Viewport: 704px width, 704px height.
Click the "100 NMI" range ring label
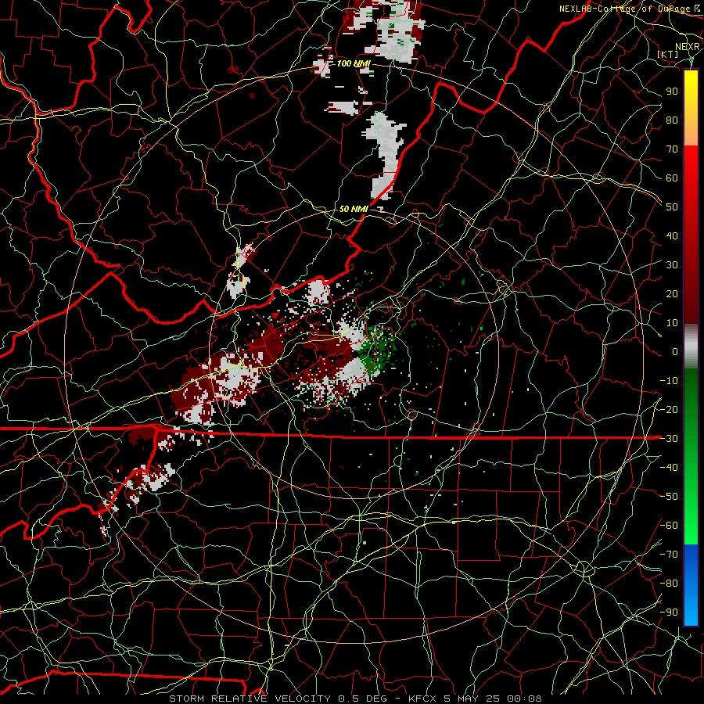(354, 64)
